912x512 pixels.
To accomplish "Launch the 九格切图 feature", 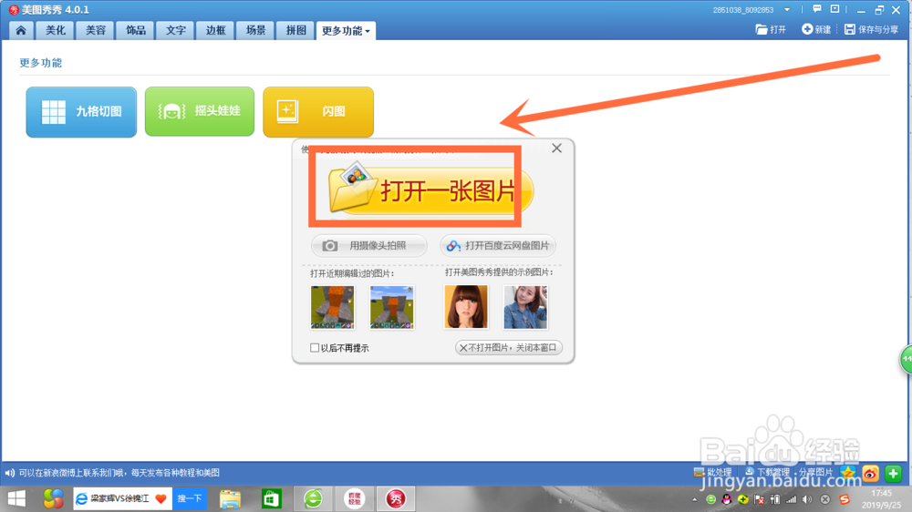I will coord(81,111).
